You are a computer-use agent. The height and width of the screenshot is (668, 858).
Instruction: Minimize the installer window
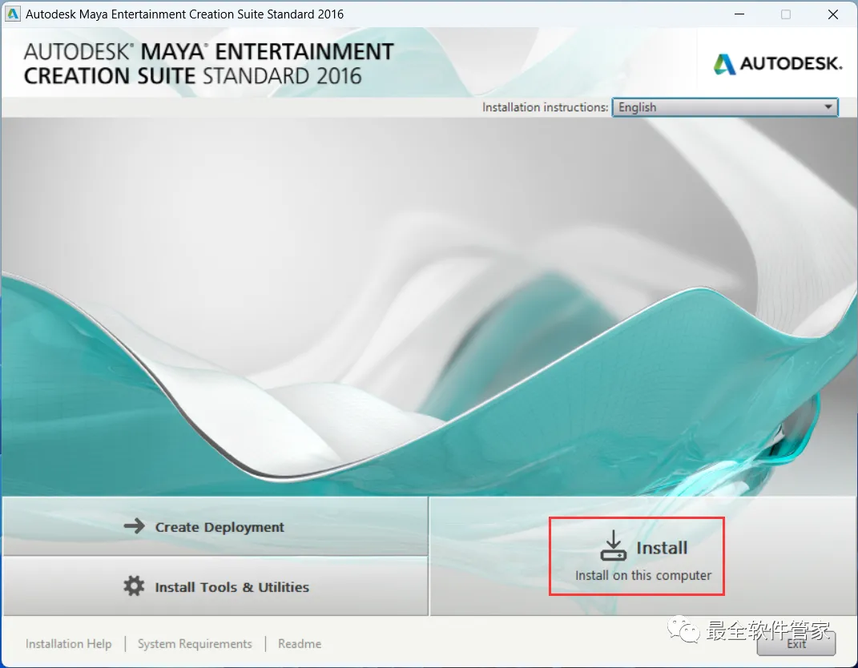739,14
